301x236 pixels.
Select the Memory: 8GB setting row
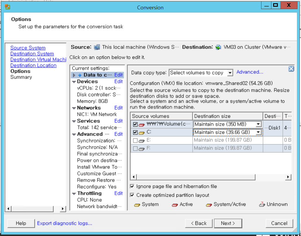click(92, 101)
